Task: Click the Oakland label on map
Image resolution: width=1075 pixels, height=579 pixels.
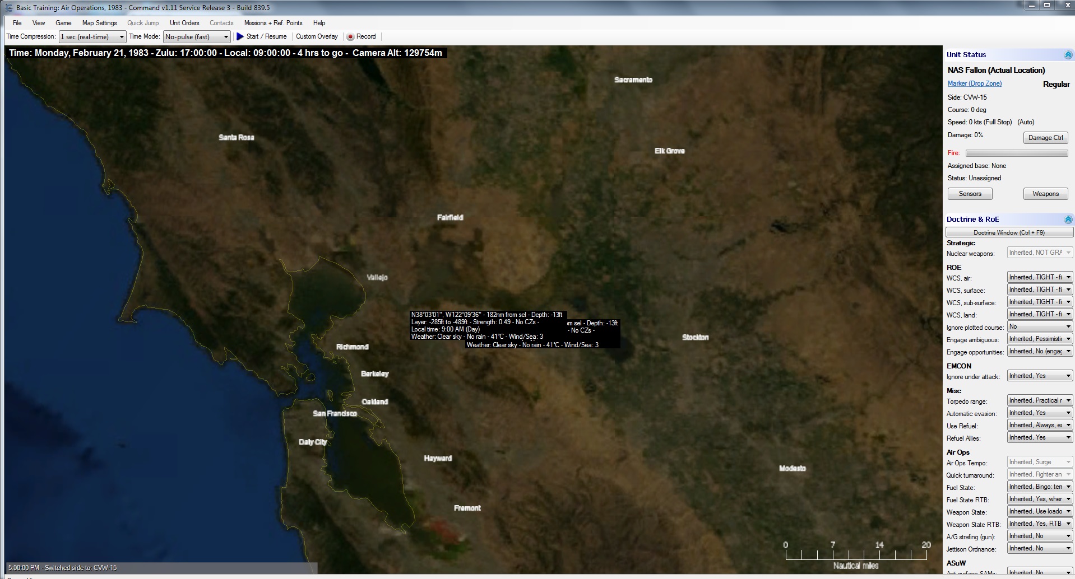Action: [374, 401]
